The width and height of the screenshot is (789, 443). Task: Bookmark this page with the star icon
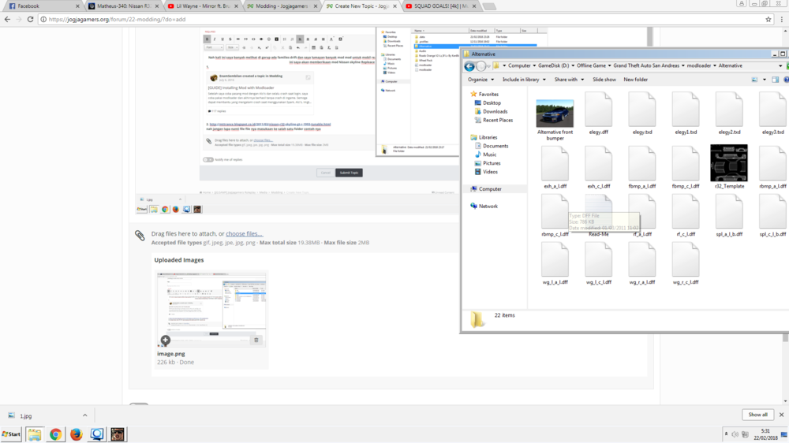point(768,19)
